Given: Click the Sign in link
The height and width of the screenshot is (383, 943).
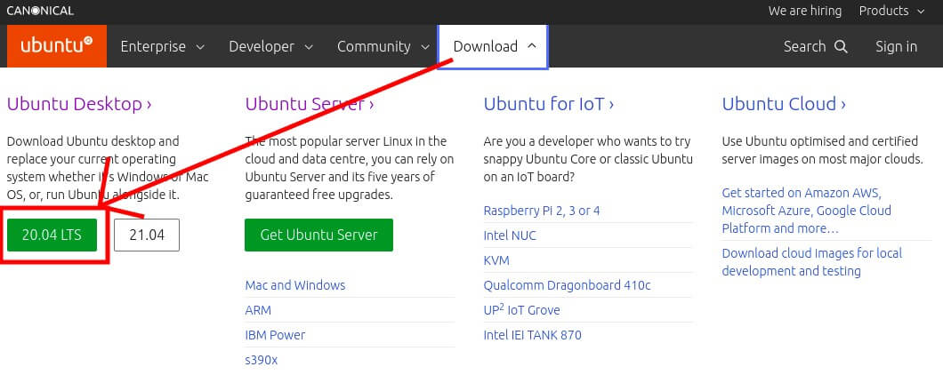Looking at the screenshot, I should point(896,46).
